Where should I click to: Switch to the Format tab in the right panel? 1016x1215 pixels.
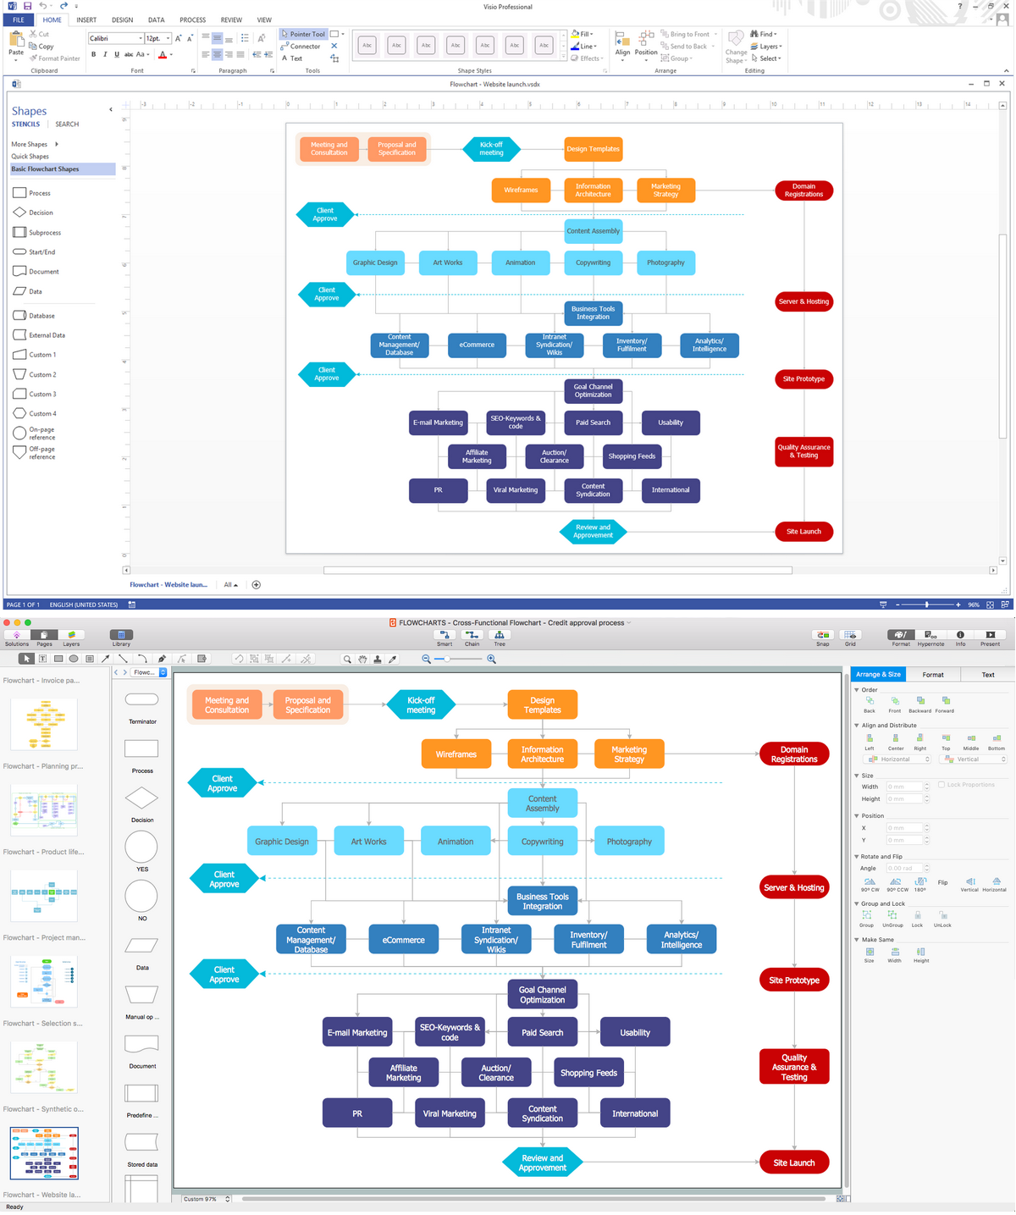pyautogui.click(x=933, y=674)
